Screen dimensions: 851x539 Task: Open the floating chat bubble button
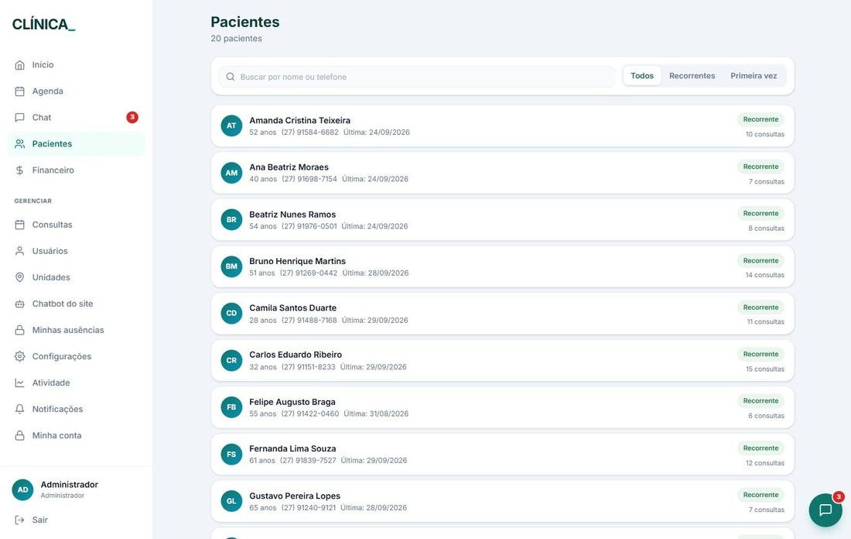click(x=825, y=510)
